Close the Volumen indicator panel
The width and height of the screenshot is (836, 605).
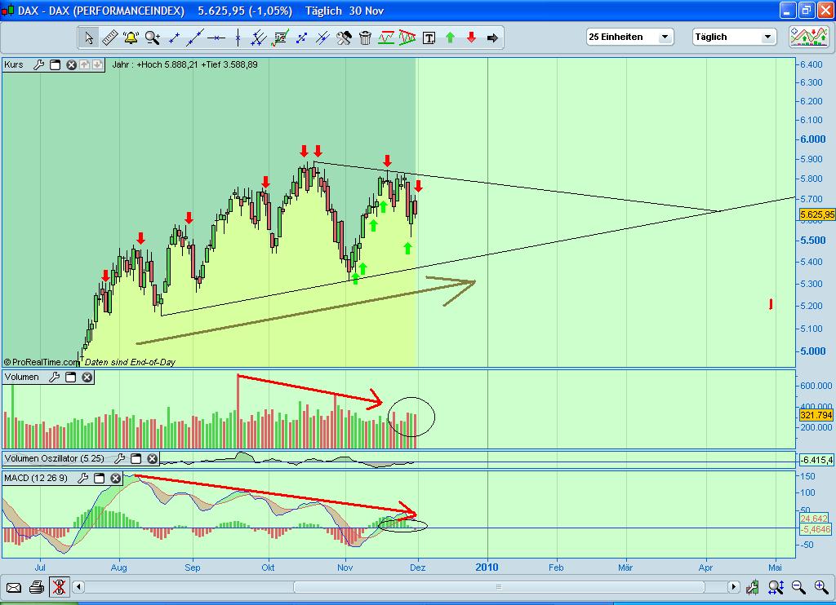(87, 377)
